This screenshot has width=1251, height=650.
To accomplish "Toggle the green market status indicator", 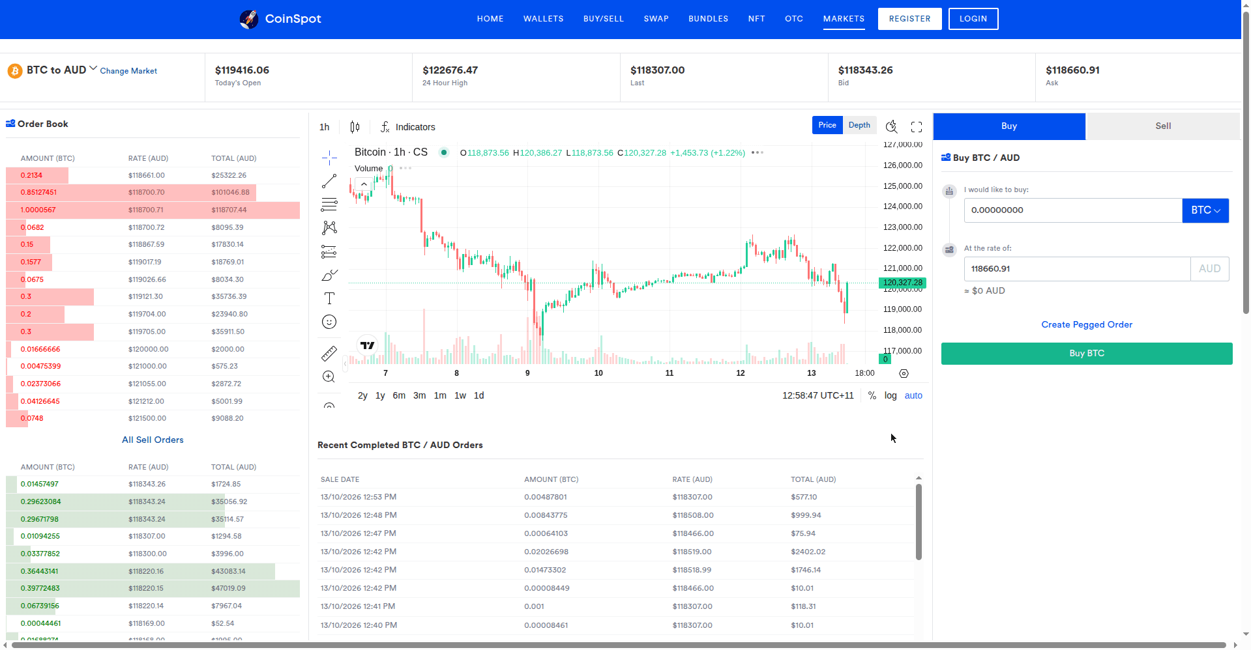I will point(444,152).
